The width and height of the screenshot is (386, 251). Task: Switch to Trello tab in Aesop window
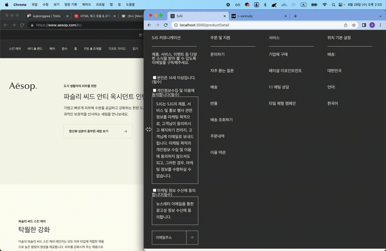pos(47,16)
